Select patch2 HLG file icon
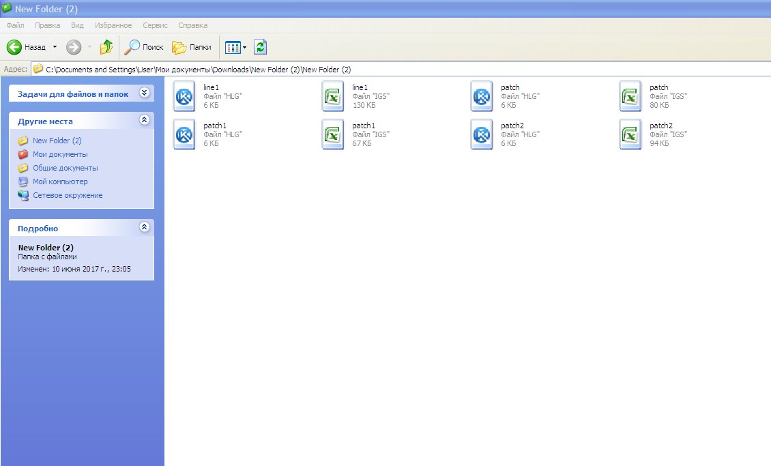The height and width of the screenshot is (466, 771). [x=482, y=134]
